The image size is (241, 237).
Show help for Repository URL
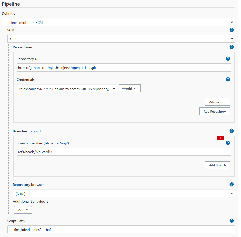[x=228, y=59]
